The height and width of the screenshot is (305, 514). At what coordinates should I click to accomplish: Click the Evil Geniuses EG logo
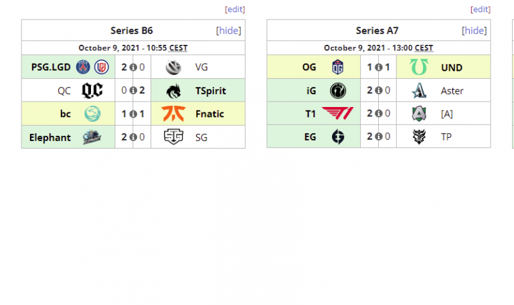[x=338, y=137]
